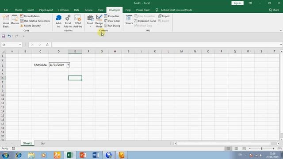Click Expansion Packs
283x159 pixels.
click(x=145, y=21)
